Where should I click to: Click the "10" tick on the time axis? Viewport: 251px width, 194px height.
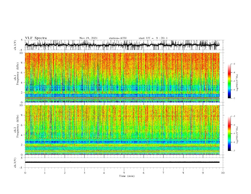click(223, 173)
